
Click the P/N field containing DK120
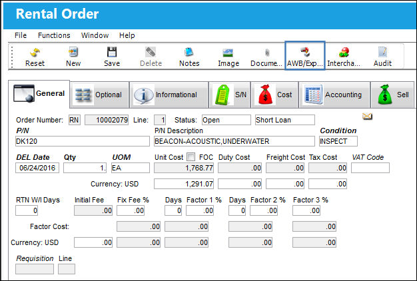pos(83,141)
